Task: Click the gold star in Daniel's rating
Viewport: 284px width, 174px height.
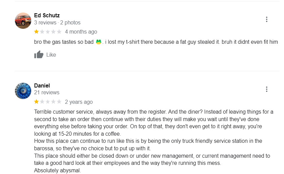Action: [x=36, y=102]
